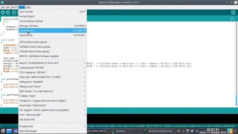Viewport: 238px width, 134px height.
Task: Select ESP8266 Sketch Data Upload
Action: [52, 51]
